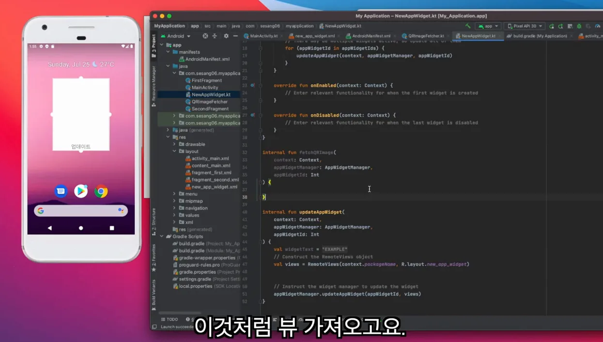
Task: Select local.properties in Gradle Scripts
Action: point(206,286)
